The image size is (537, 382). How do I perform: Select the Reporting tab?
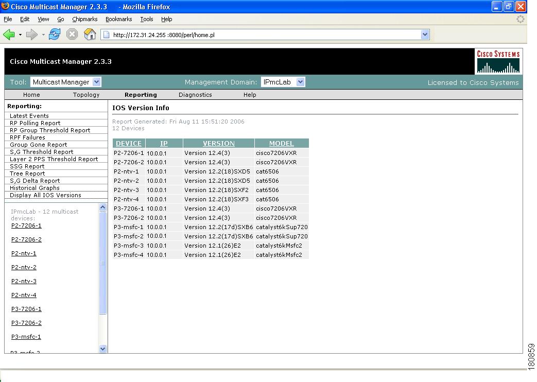141,95
